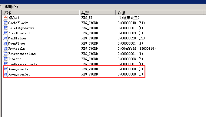206x117 pixels.
Task: Click the binary icon beside MountType
Action: [x=5, y=43]
